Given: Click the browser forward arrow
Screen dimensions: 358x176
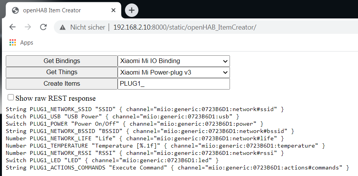Looking at the screenshot, I should [x=28, y=27].
